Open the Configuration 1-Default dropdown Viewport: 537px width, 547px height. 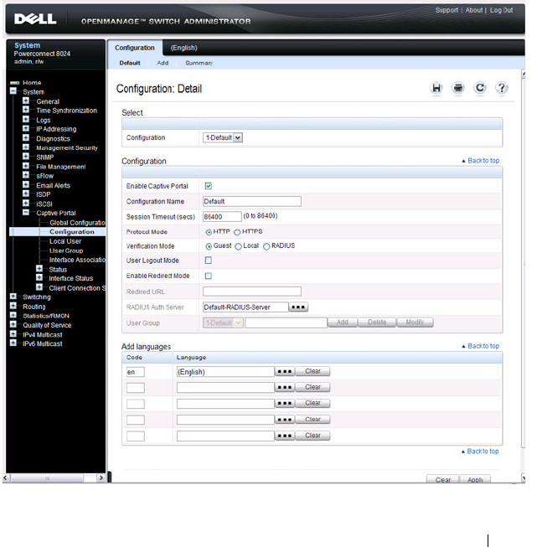click(x=223, y=137)
